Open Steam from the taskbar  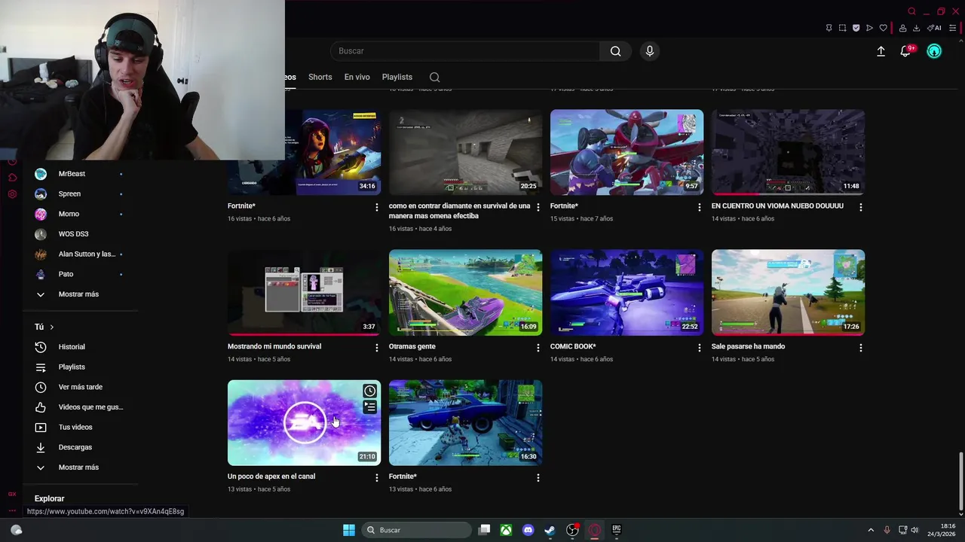point(550,530)
